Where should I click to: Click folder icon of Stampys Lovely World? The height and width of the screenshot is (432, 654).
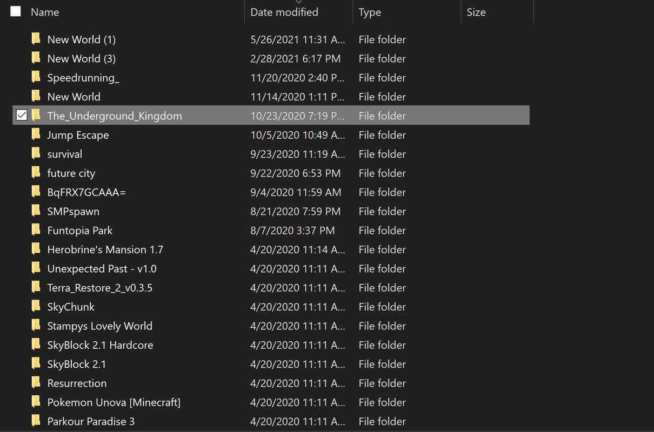pyautogui.click(x=36, y=326)
